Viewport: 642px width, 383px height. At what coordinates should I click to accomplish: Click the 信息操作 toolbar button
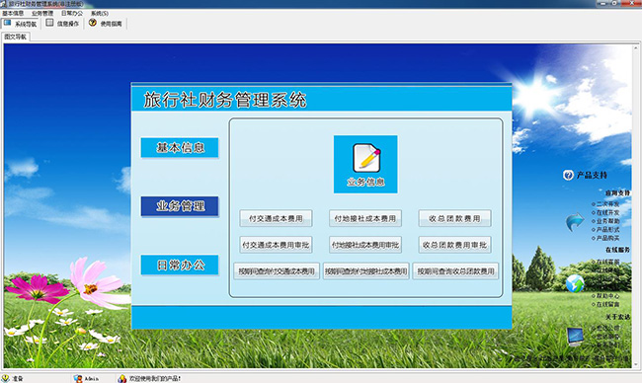[x=62, y=24]
